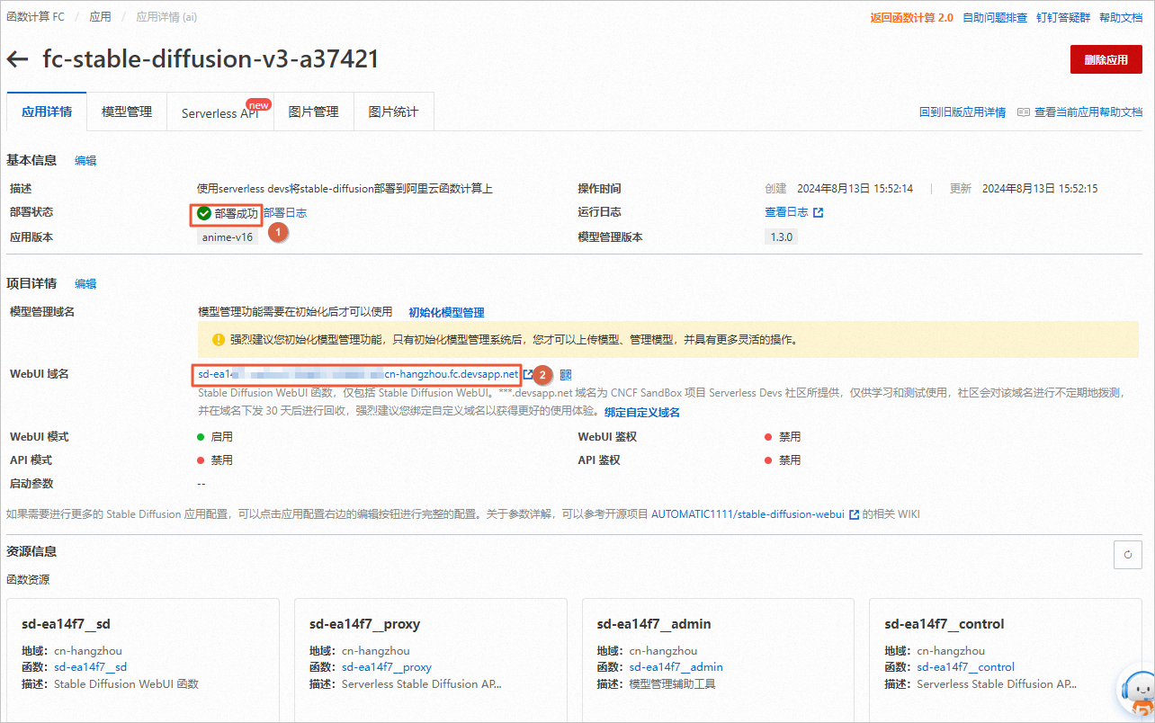Viewport: 1155px width, 723px height.
Task: Click 编辑 next to 项目详情
Action: pos(85,283)
